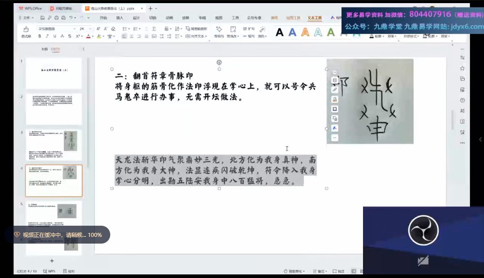Screen dimensions: 484x278
Task: Switch to the 插入 ribbon tab
Action: [120, 18]
